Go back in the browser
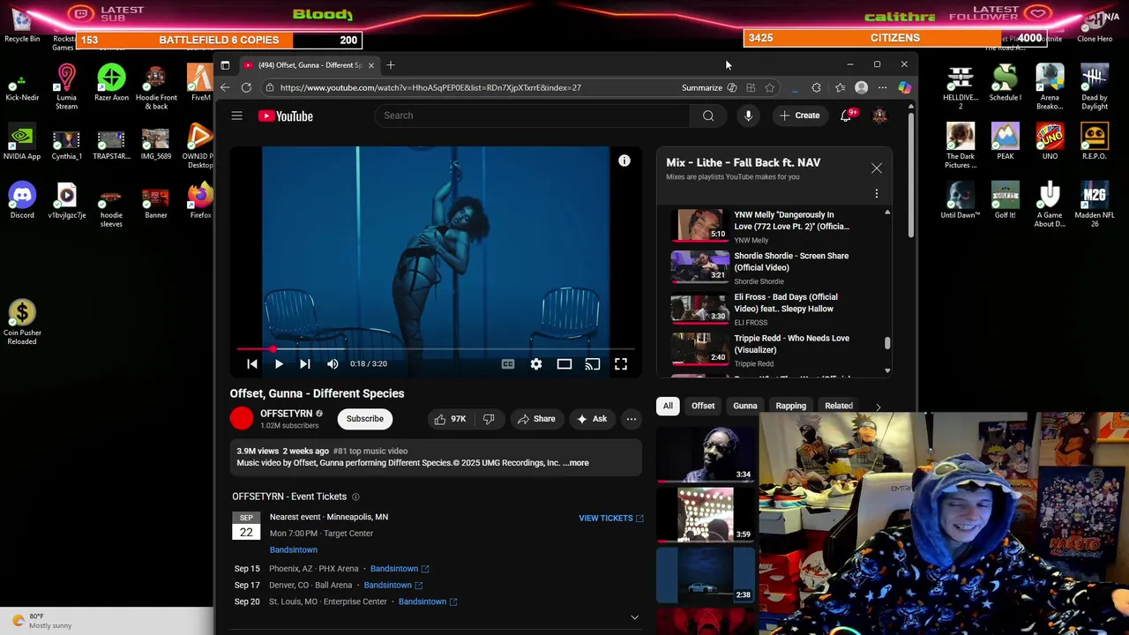The image size is (1129, 635). coord(225,87)
